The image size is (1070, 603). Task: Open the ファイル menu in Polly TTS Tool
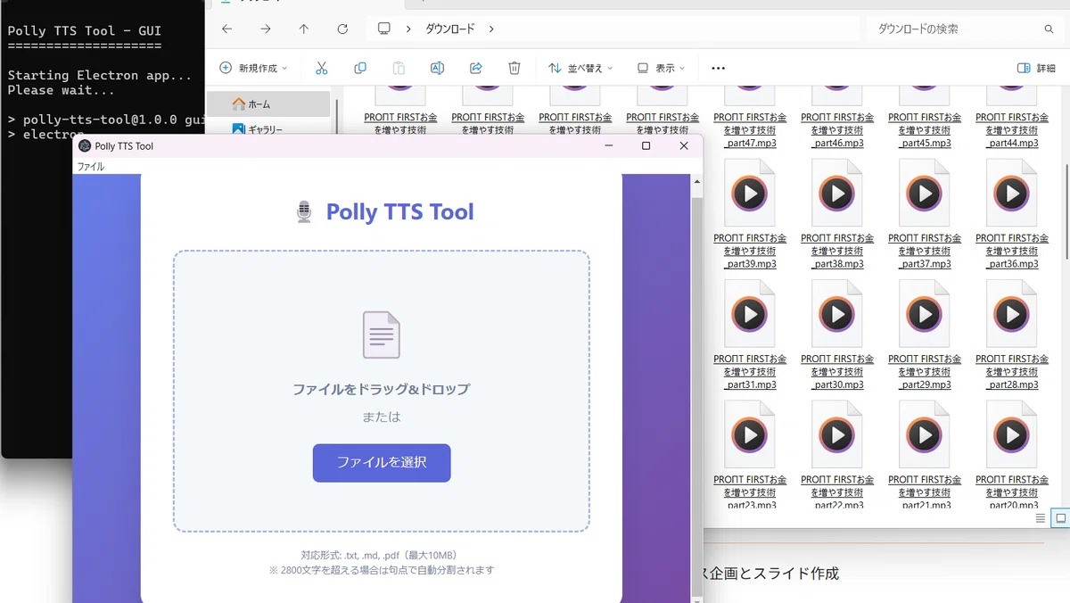[90, 167]
